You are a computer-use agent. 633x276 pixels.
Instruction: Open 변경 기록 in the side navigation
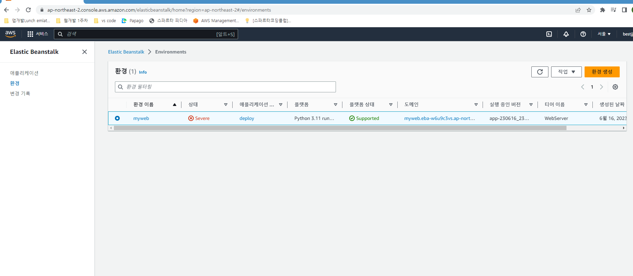pos(20,93)
